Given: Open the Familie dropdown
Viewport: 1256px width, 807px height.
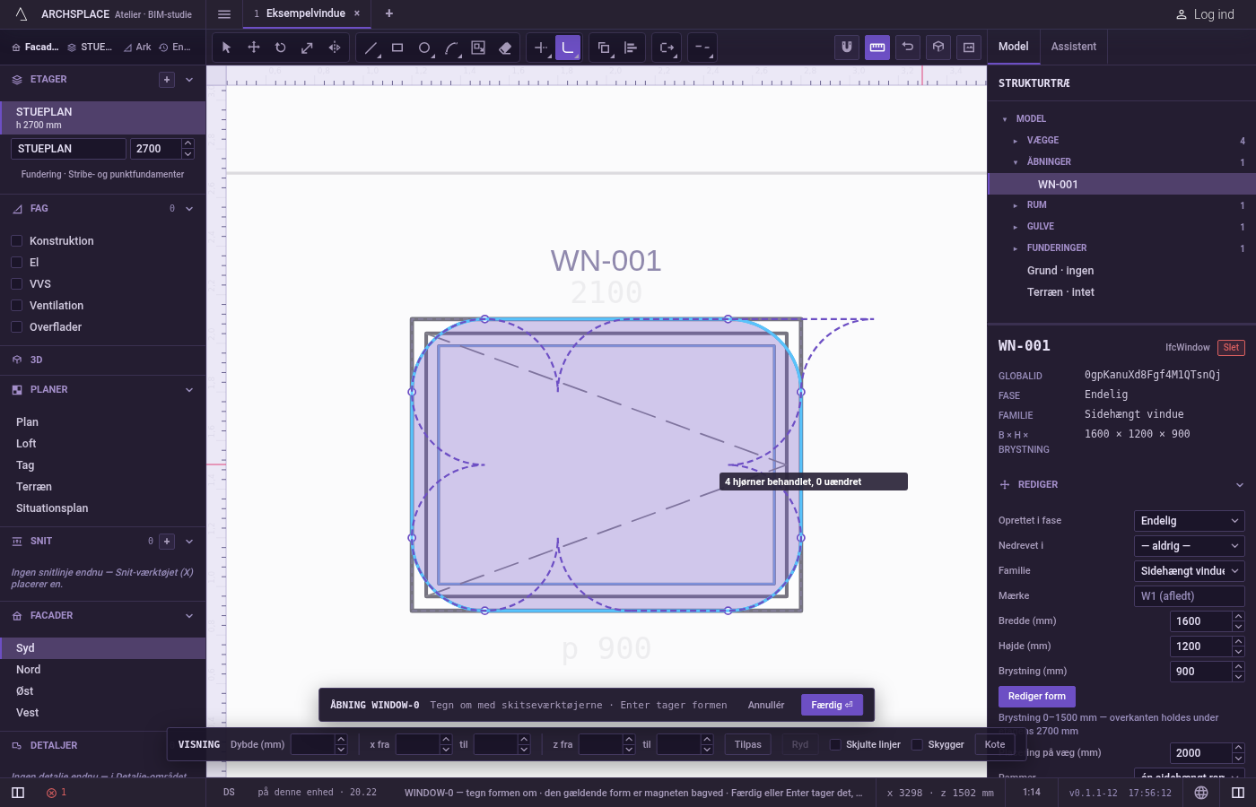Looking at the screenshot, I should [1190, 570].
